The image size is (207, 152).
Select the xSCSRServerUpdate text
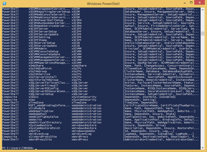pos(43,46)
